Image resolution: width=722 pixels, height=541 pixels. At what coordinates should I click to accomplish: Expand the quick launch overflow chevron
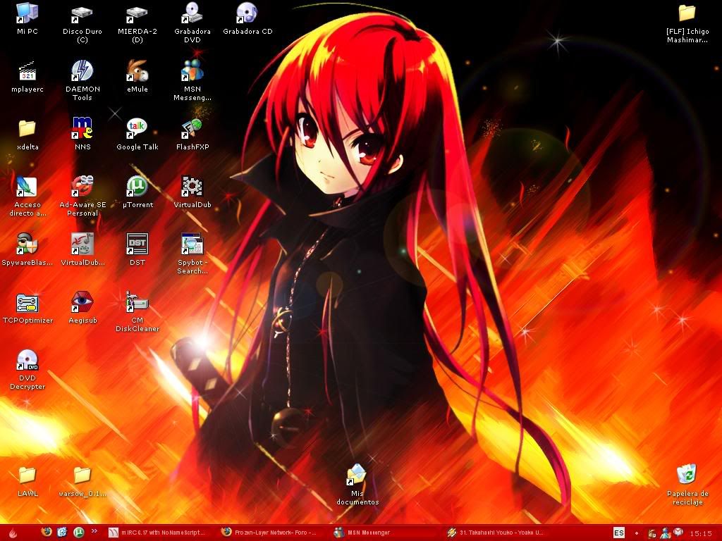click(94, 531)
